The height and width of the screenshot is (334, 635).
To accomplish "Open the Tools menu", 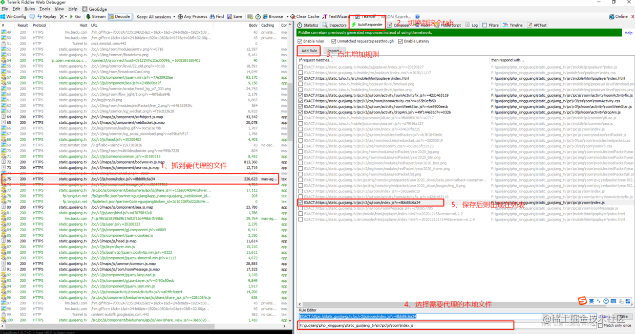I will pos(45,9).
